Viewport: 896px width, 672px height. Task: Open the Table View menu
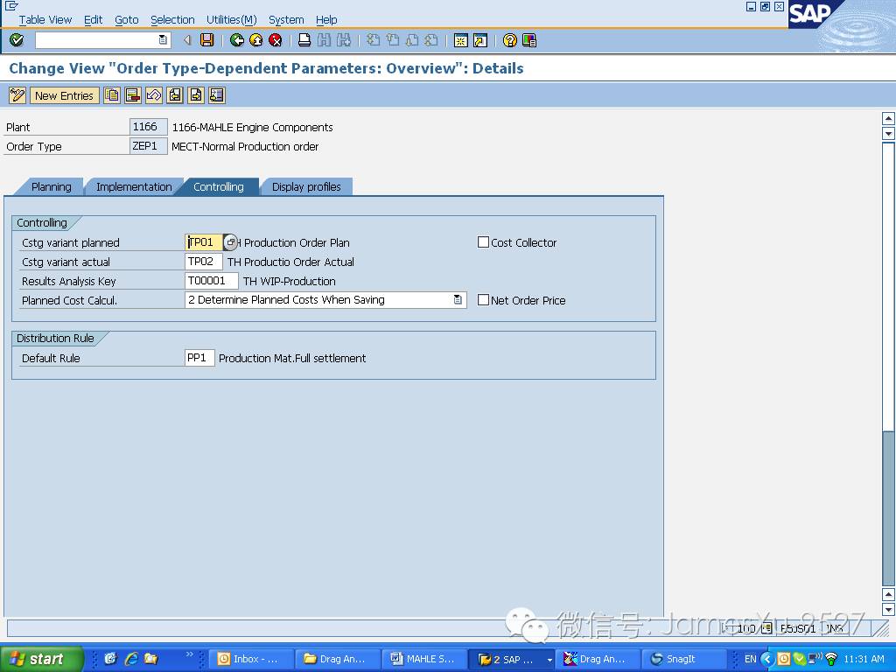tap(45, 19)
